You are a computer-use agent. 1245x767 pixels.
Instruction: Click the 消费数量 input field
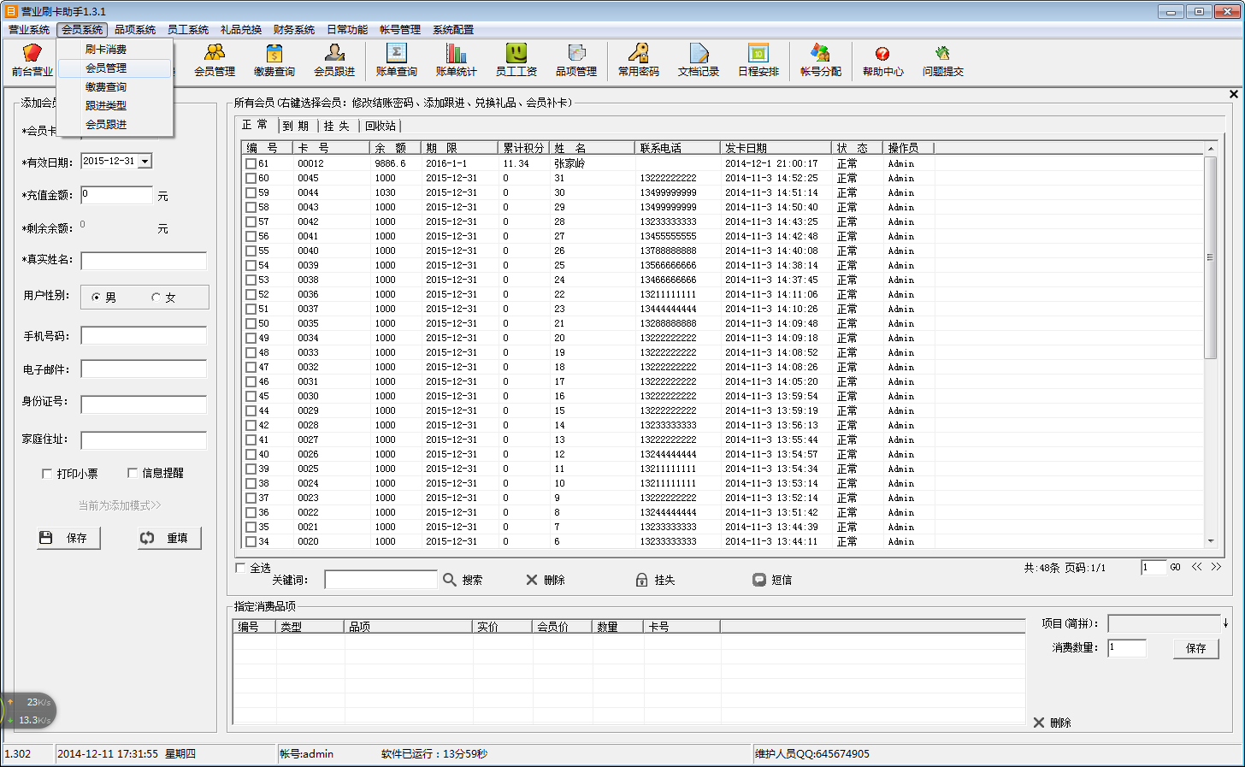click(x=1127, y=648)
